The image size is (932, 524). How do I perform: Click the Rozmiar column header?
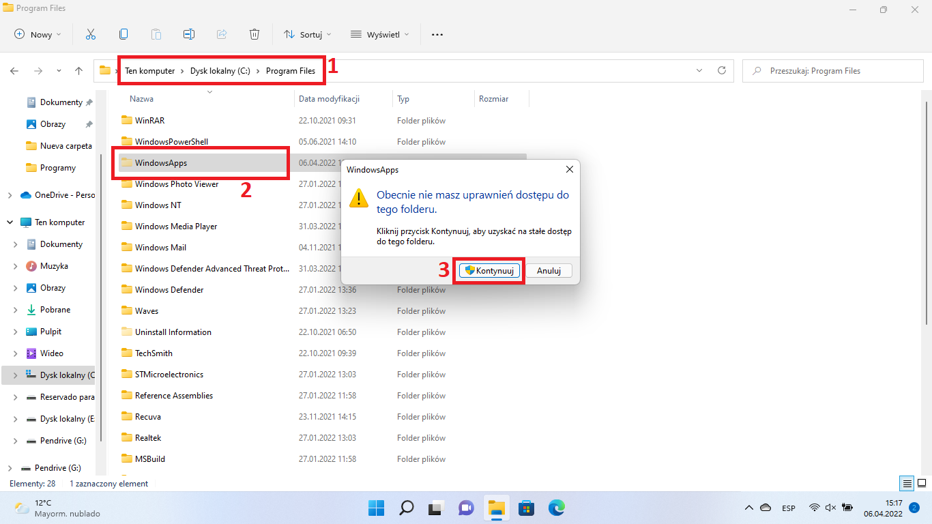point(493,99)
